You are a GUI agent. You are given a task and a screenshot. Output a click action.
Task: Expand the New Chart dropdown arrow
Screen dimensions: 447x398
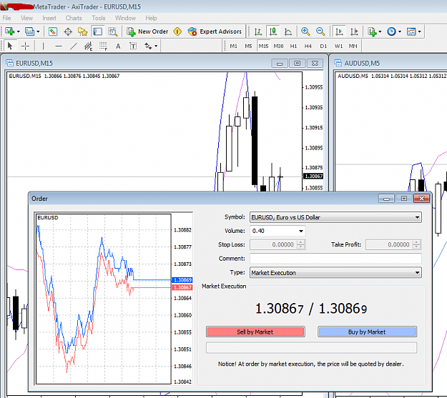point(19,31)
